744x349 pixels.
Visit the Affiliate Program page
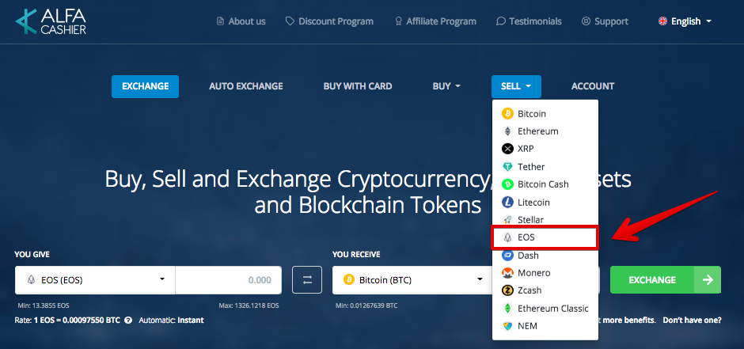click(x=435, y=21)
